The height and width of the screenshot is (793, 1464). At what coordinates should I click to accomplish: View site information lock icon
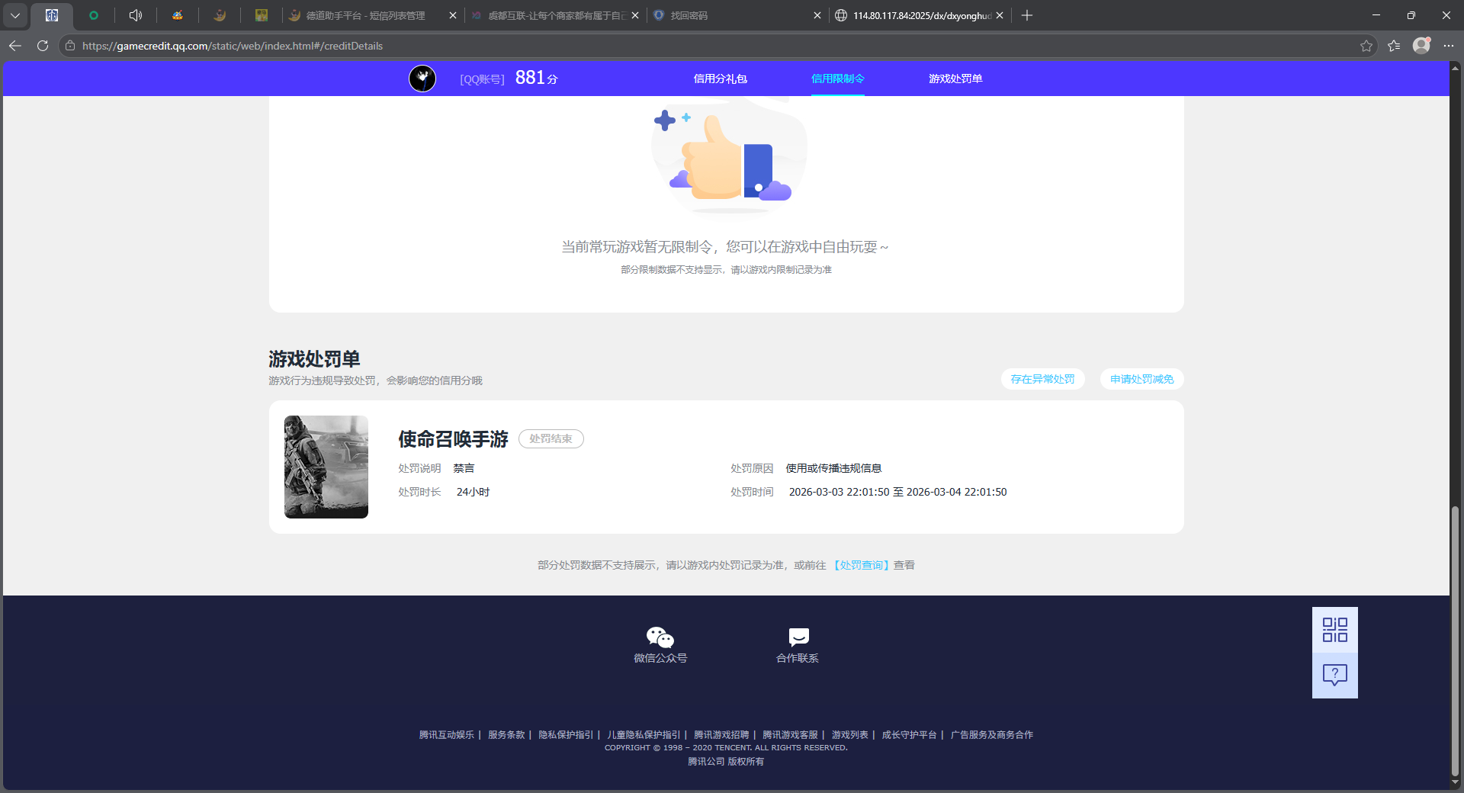click(70, 46)
